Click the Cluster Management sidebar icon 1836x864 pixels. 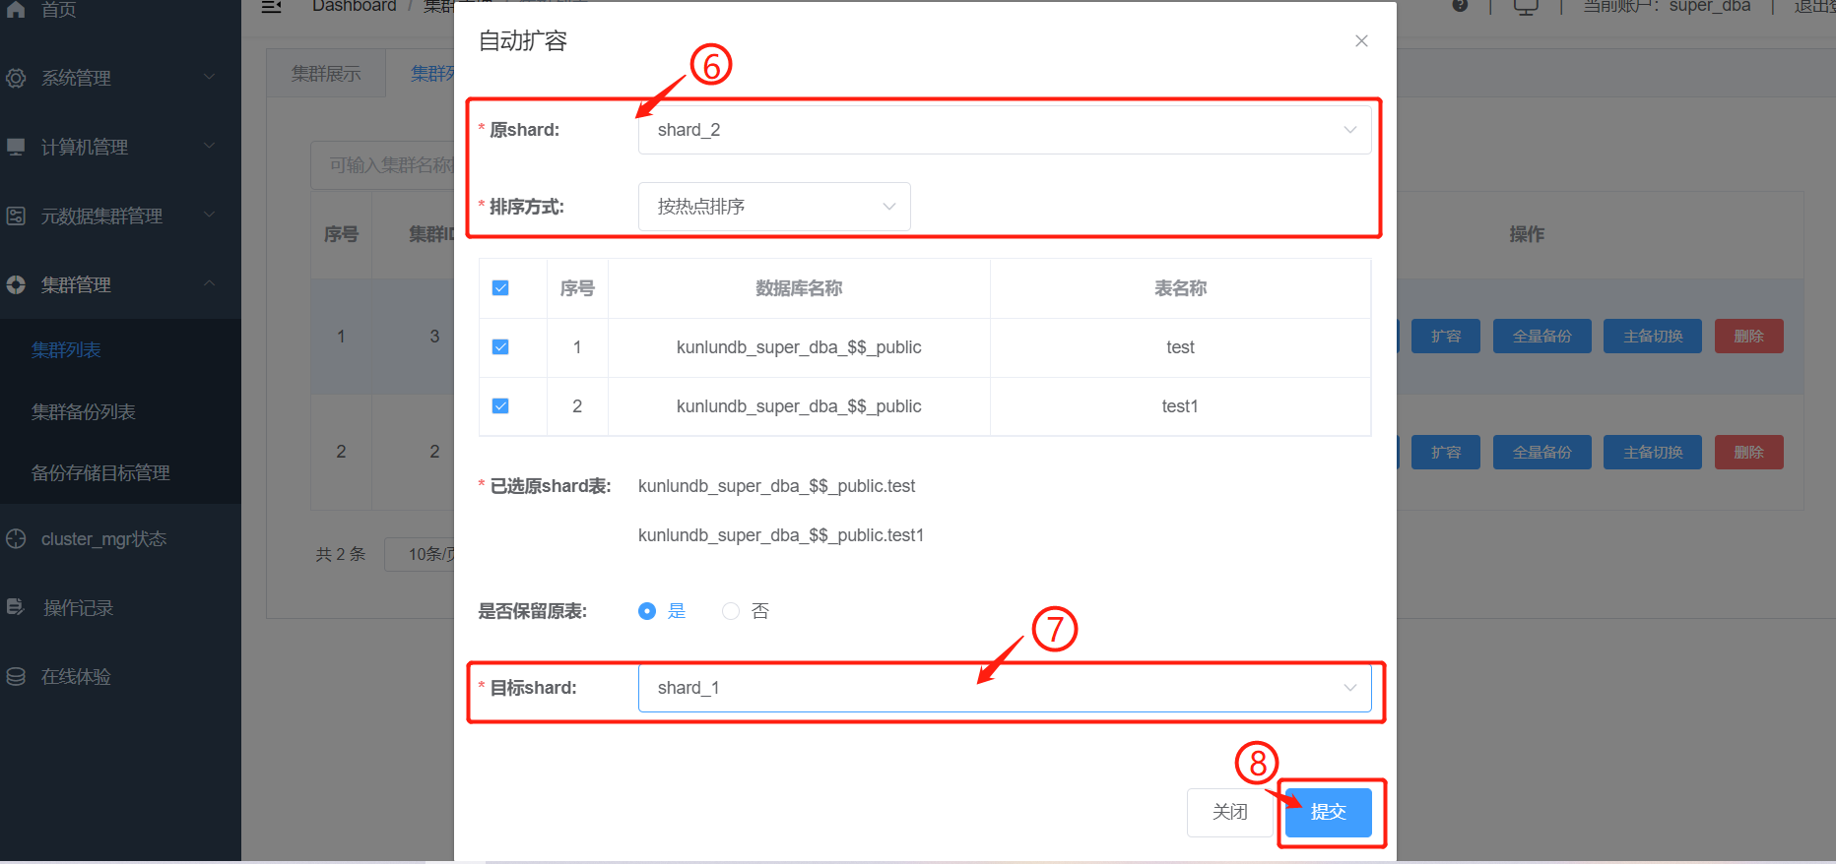16,284
